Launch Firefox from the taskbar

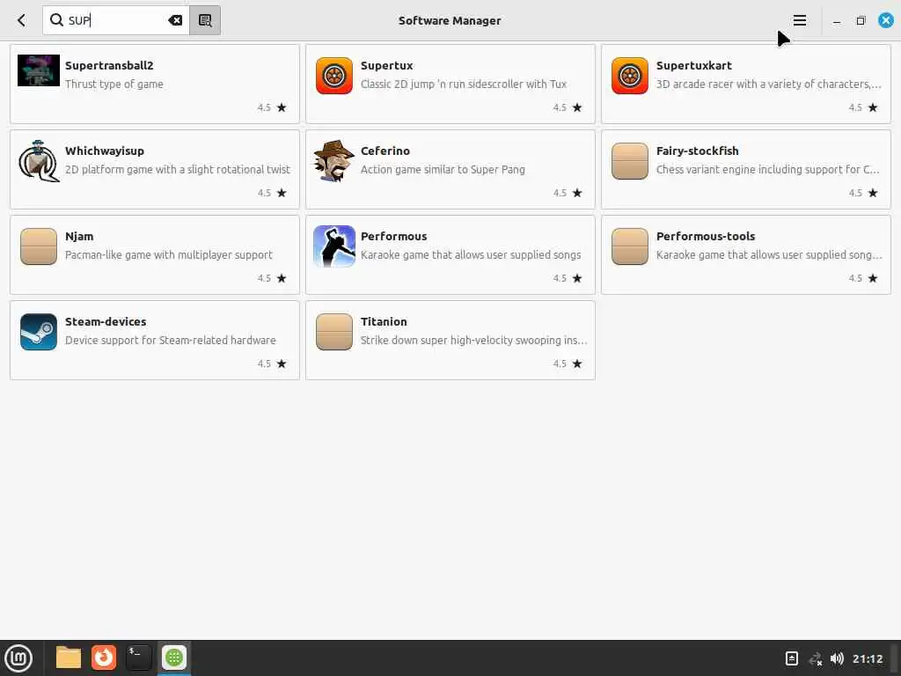pyautogui.click(x=104, y=658)
